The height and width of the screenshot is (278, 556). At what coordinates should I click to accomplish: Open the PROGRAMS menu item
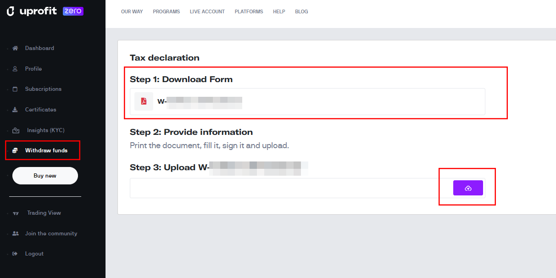click(x=167, y=12)
